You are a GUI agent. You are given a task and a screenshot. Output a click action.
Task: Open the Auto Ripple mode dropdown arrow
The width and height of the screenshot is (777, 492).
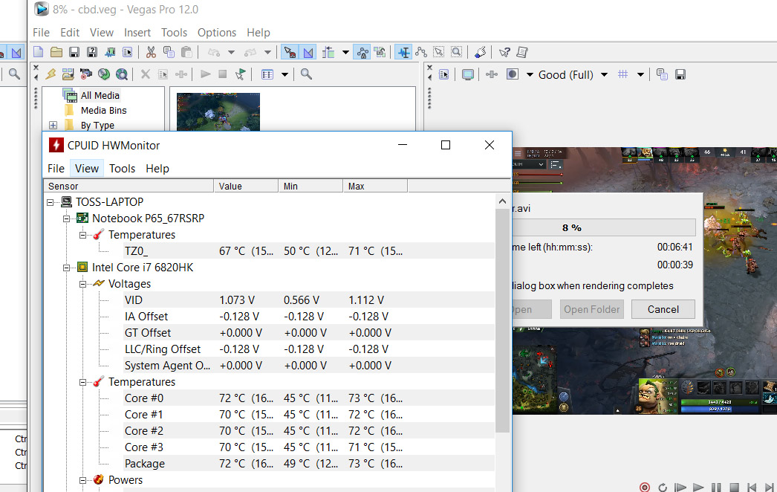[x=345, y=52]
